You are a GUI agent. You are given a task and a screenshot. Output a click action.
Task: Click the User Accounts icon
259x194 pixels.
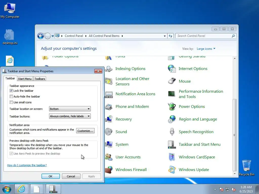click(x=109, y=157)
